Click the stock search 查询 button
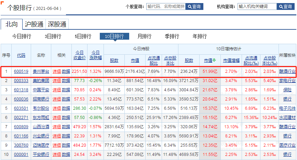 194,6
